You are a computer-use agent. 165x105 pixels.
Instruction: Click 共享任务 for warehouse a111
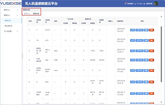point(139,40)
